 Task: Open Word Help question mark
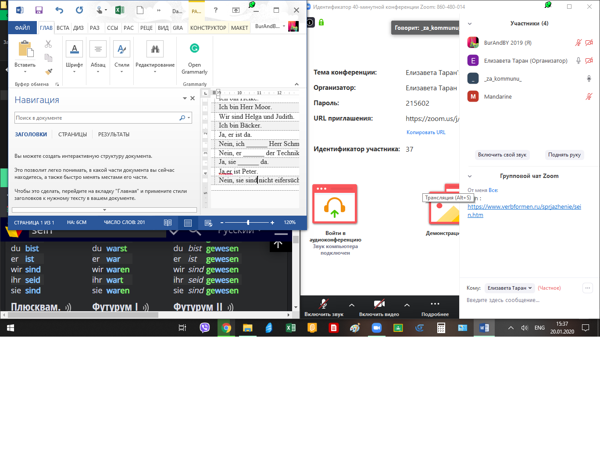215,10
